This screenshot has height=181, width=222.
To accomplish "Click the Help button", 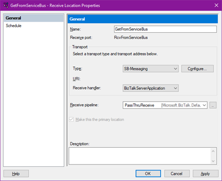I will (x=16, y=173).
